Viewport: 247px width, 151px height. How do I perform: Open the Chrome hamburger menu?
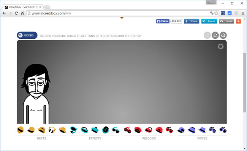pyautogui.click(x=243, y=13)
